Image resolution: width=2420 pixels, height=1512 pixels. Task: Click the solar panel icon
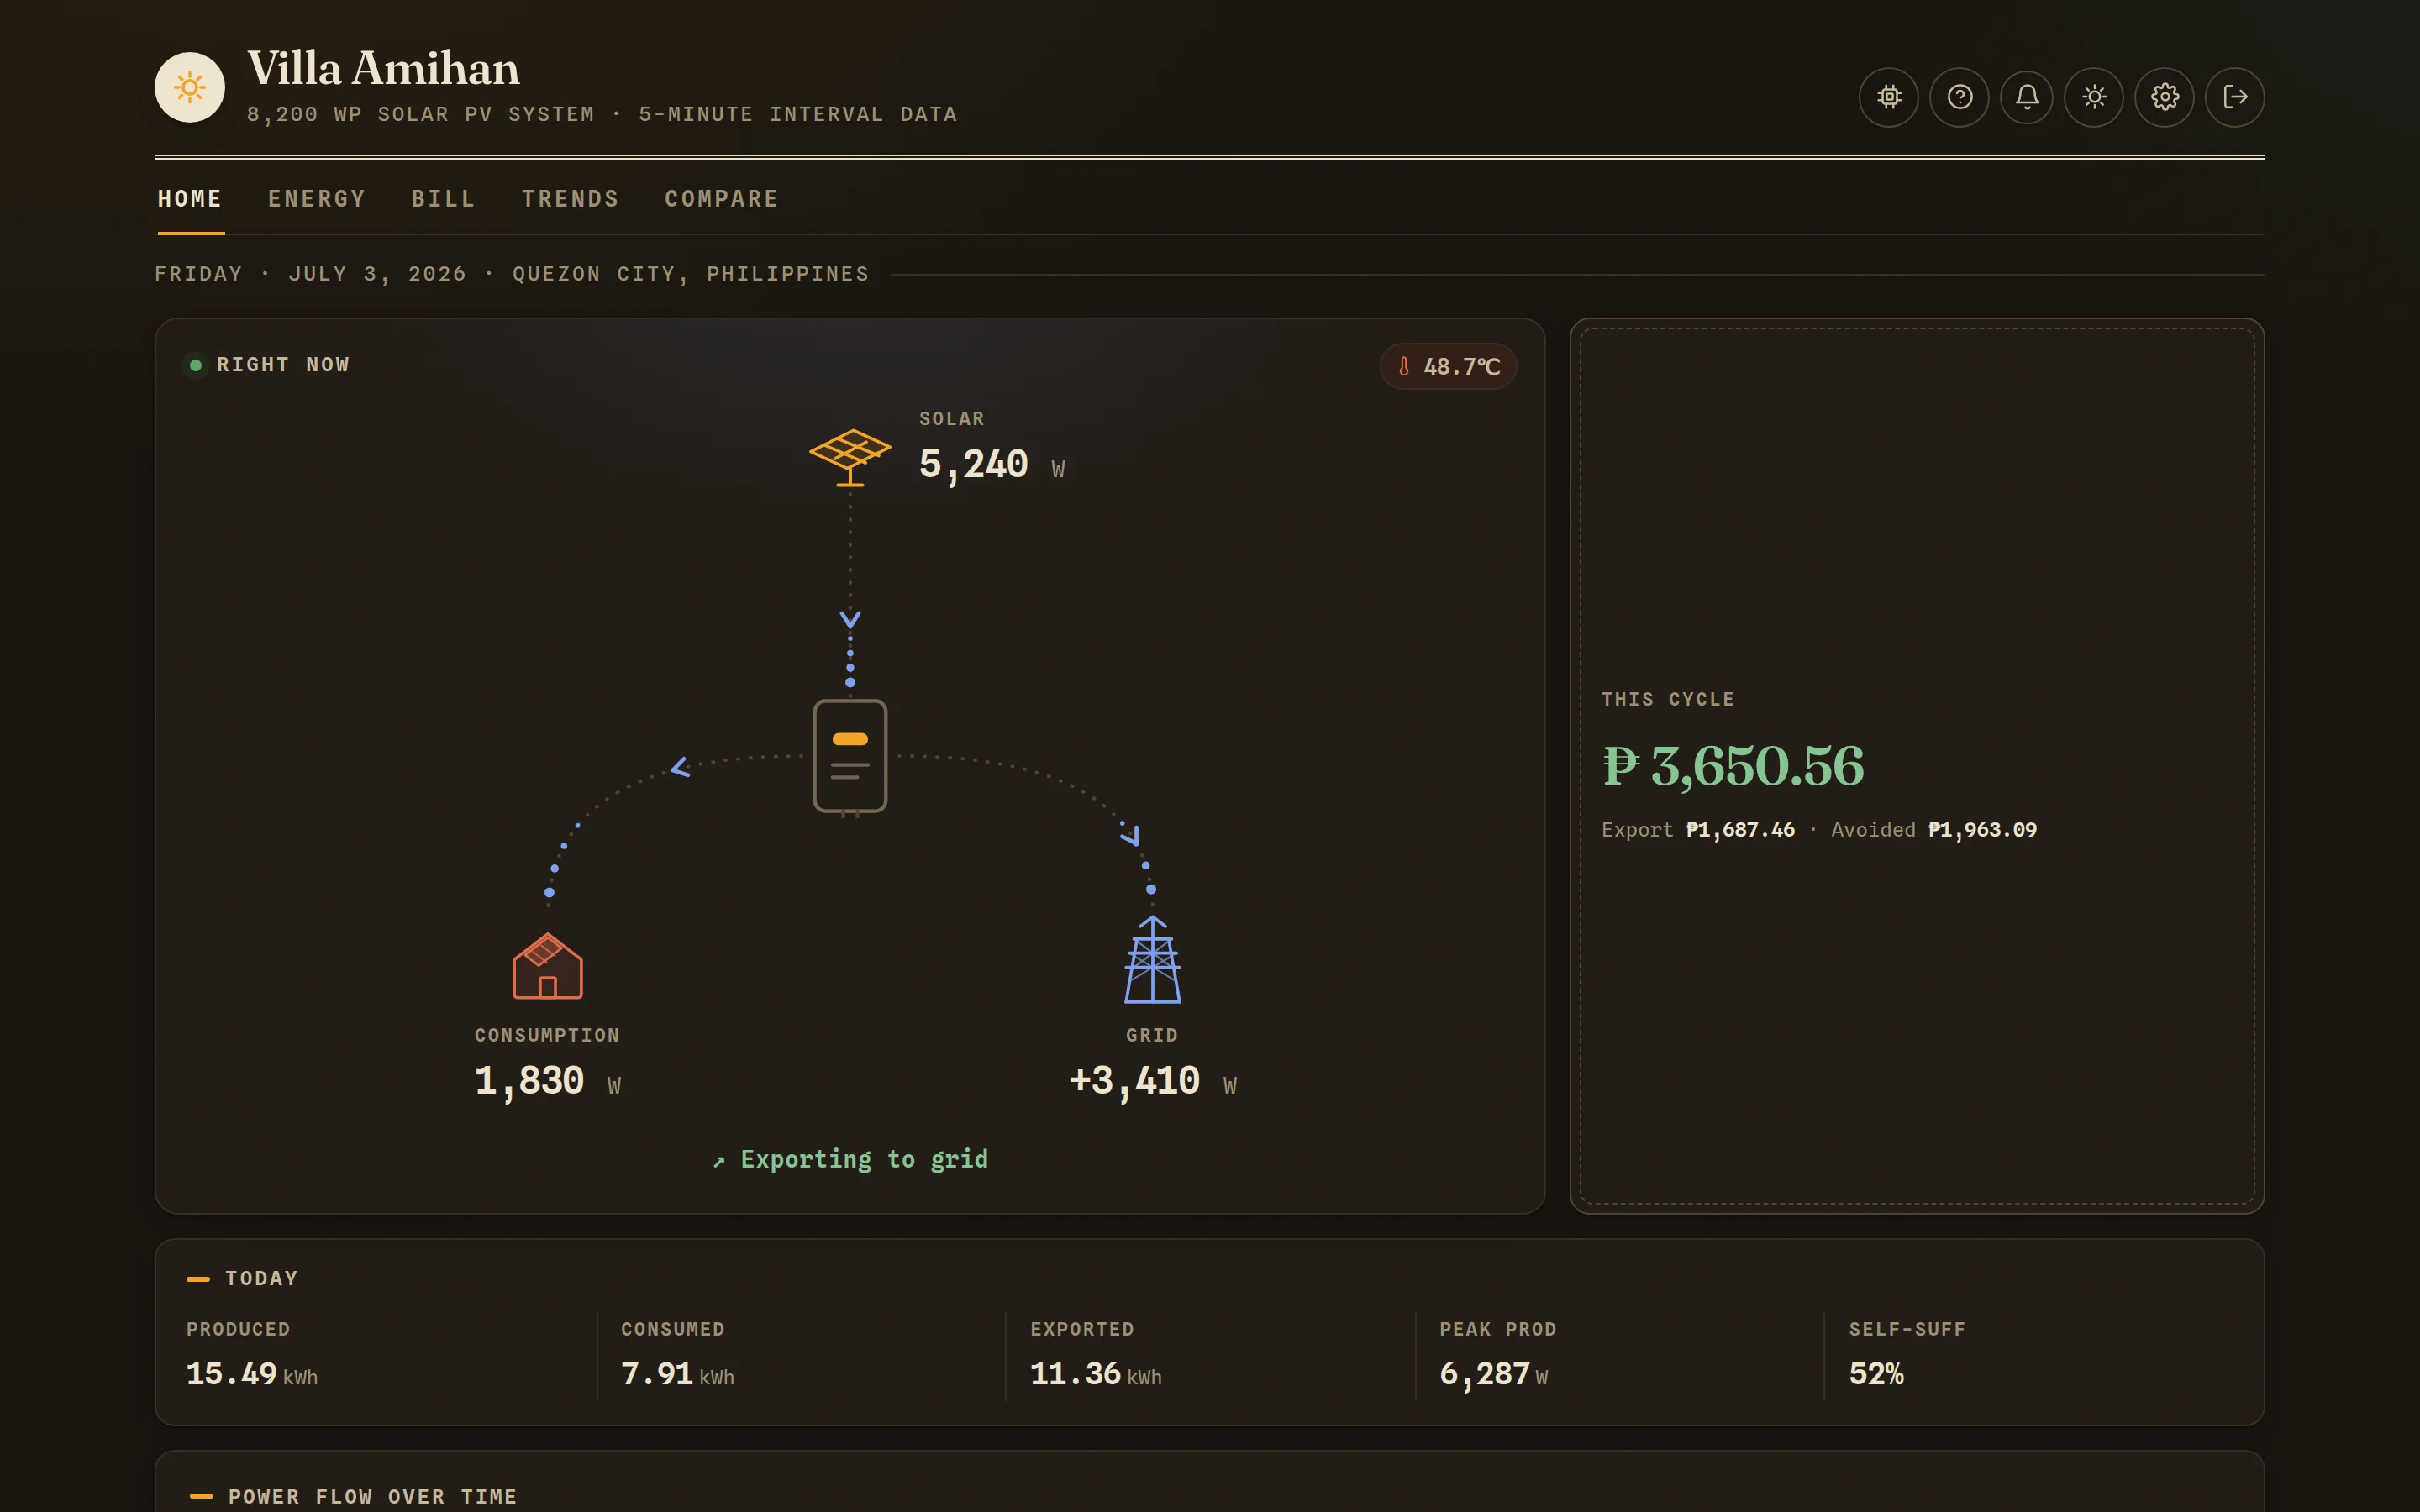[850, 457]
